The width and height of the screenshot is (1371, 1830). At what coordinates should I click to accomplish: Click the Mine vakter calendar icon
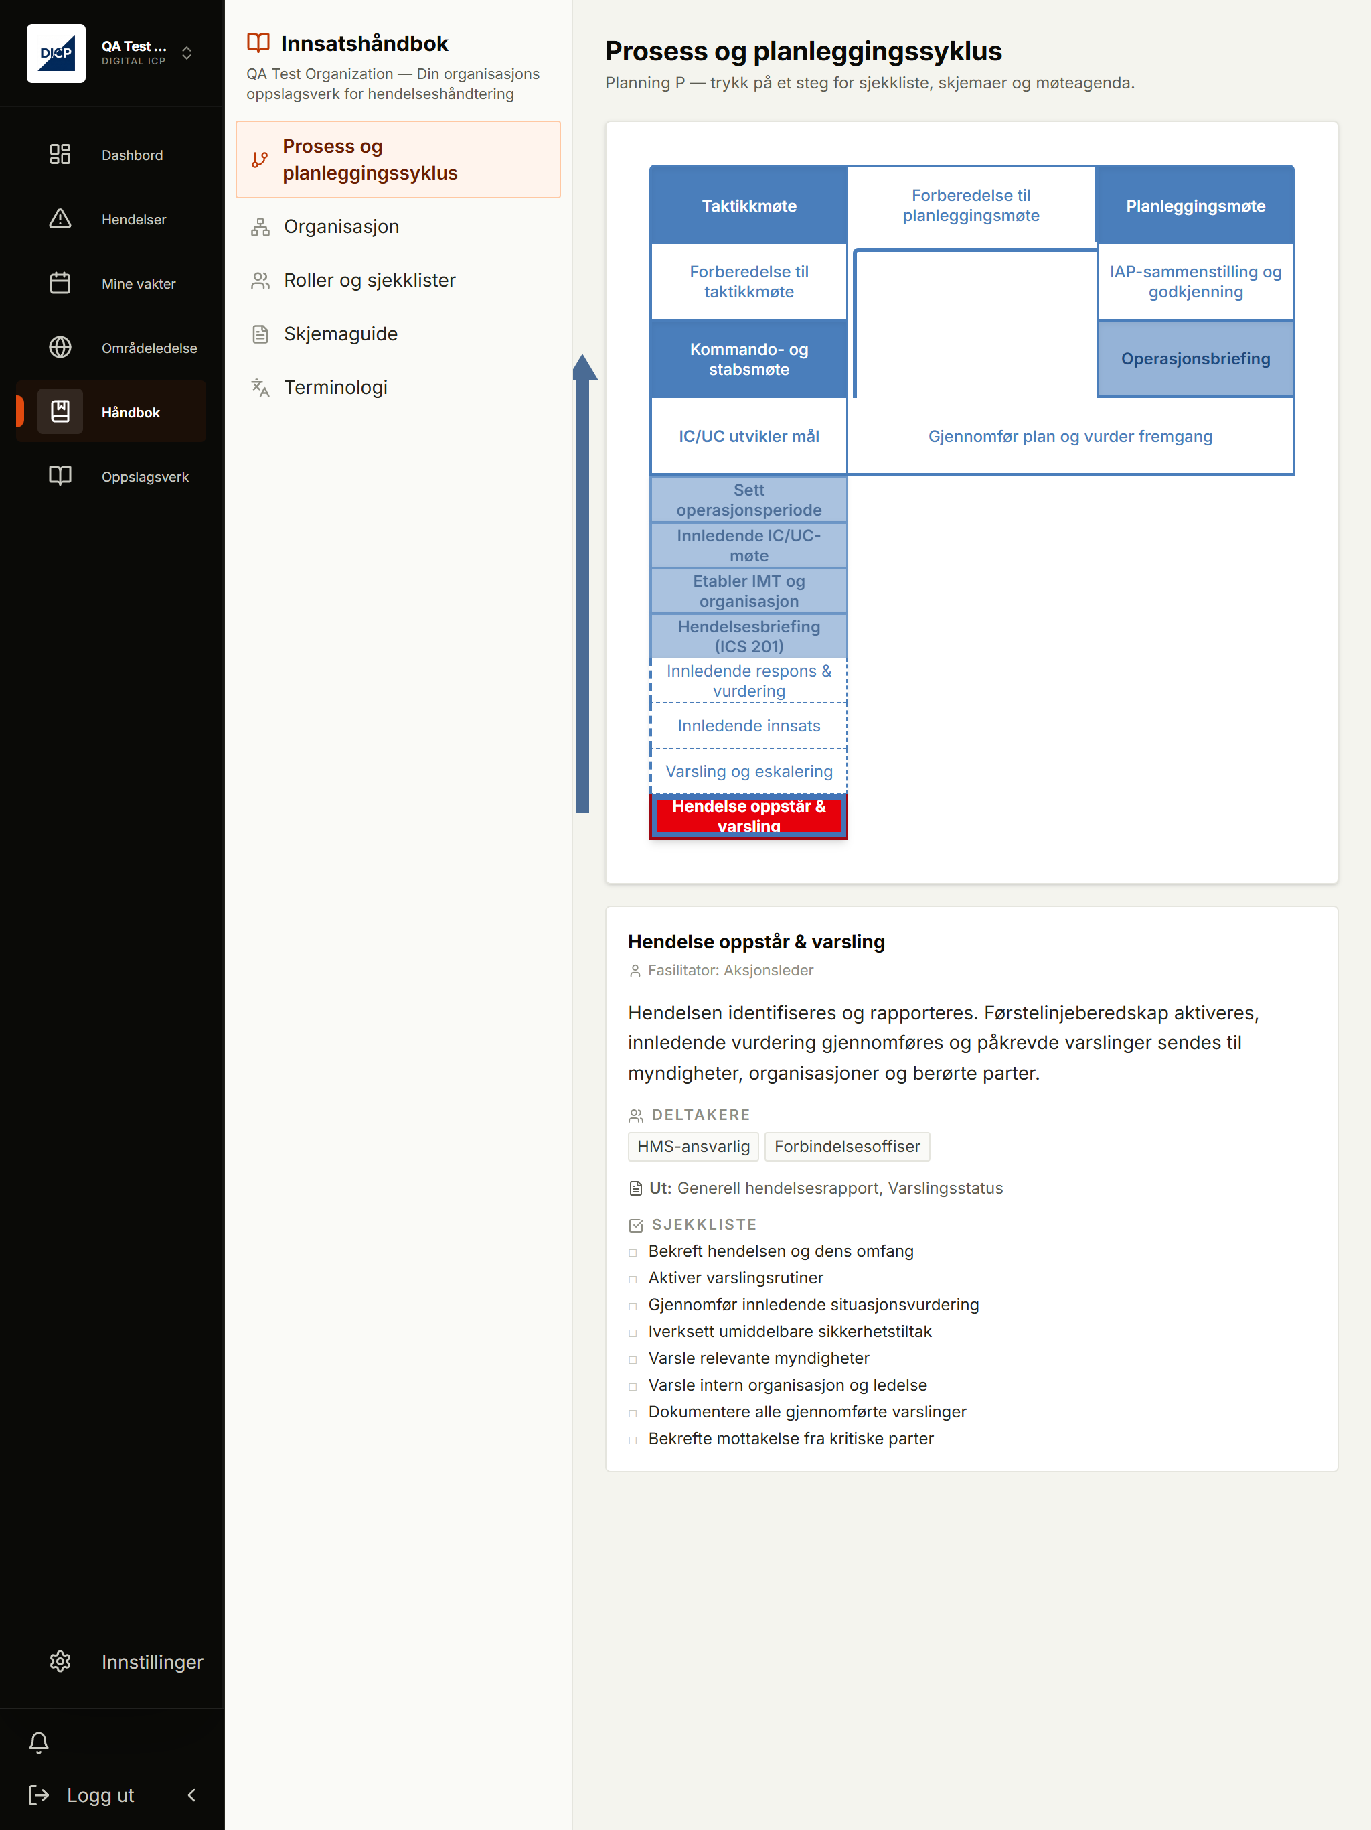coord(60,283)
